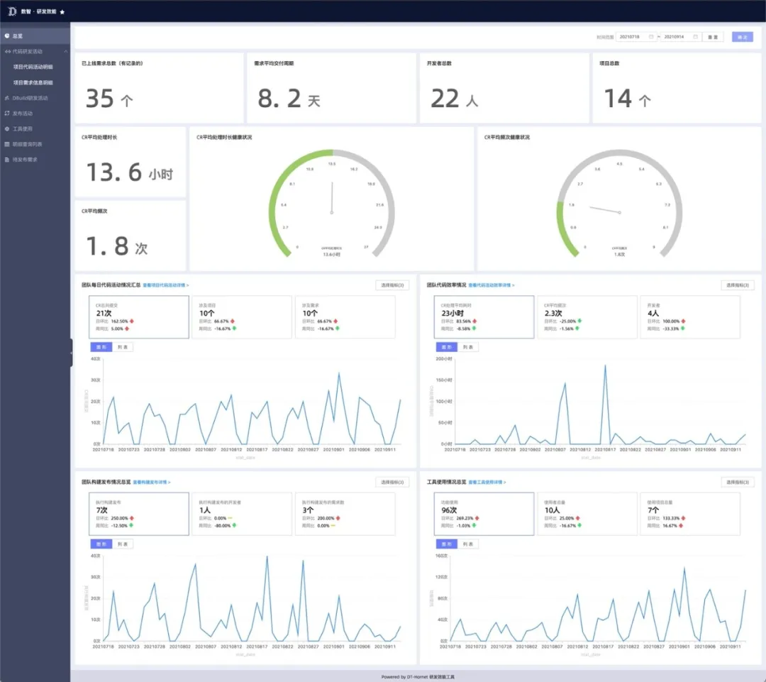Open 发布活动 in the sidebar
The width and height of the screenshot is (766, 682).
click(x=23, y=114)
